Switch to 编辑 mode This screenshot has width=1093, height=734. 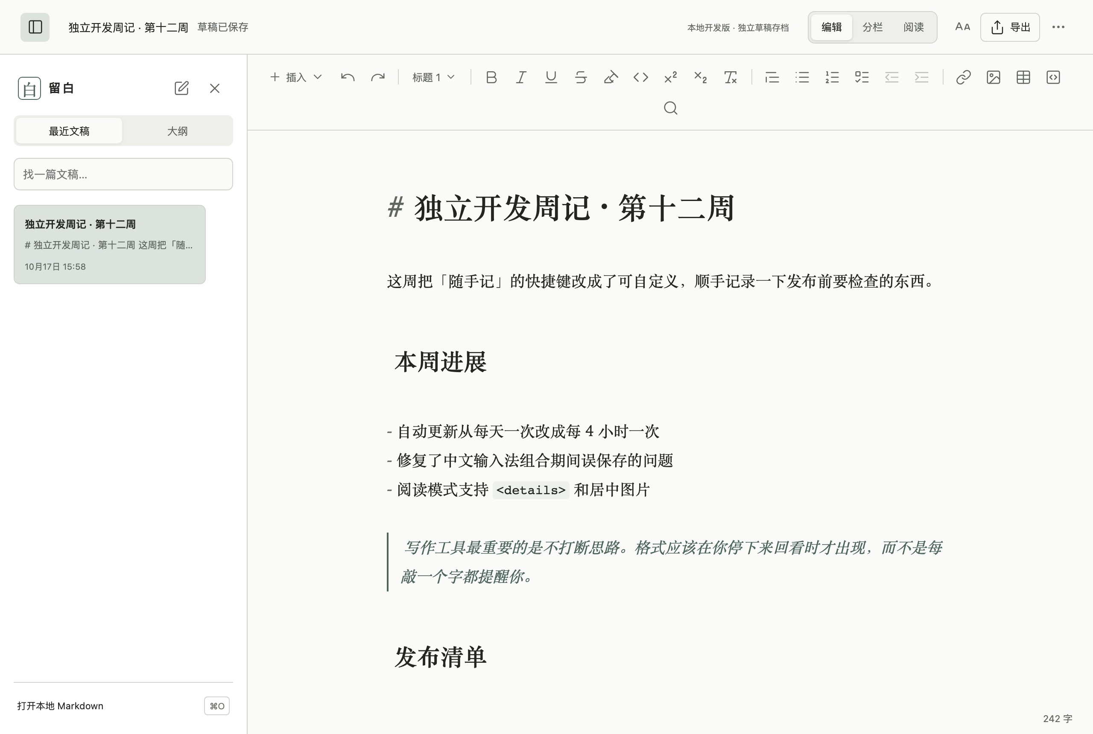832,27
